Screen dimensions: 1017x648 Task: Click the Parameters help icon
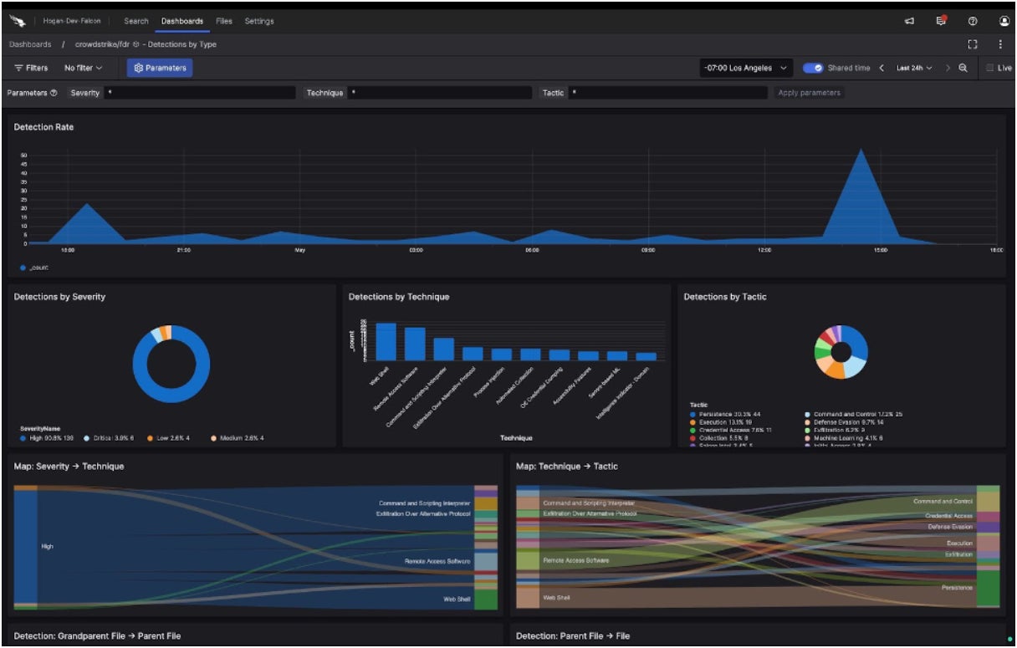click(x=54, y=93)
